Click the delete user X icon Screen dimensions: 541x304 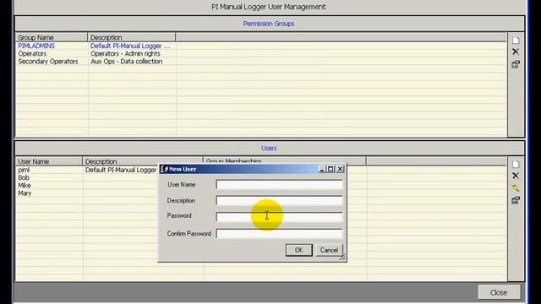516,176
